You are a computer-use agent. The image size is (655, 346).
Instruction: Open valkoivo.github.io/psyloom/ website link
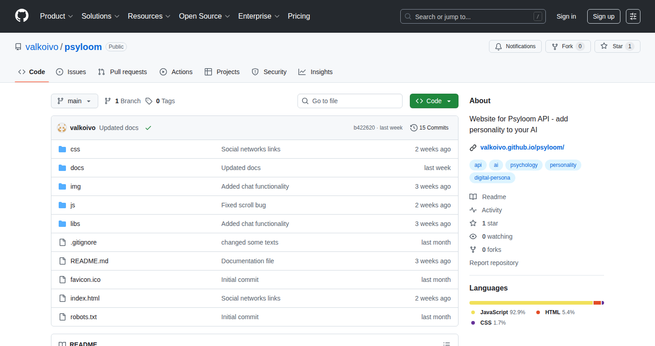522,147
